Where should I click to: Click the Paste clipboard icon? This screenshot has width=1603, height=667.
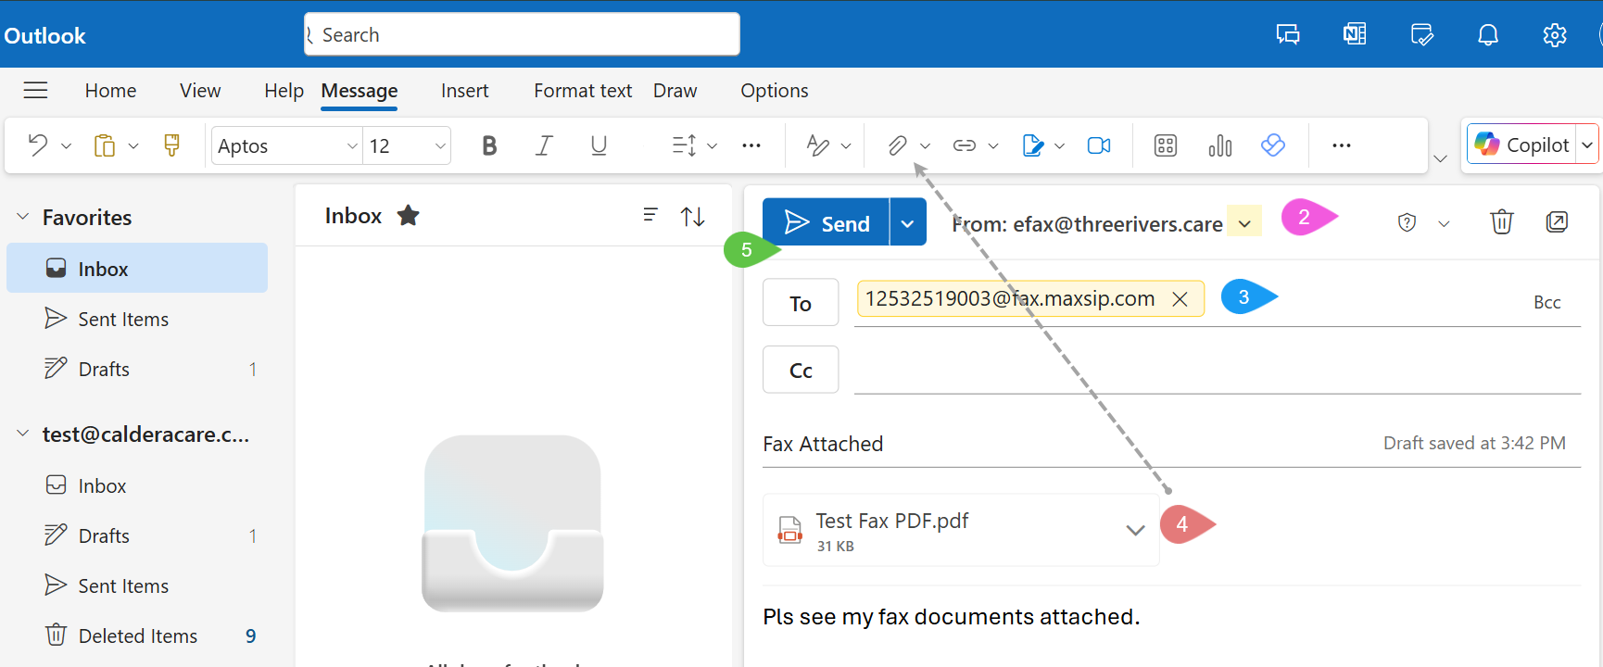104,145
